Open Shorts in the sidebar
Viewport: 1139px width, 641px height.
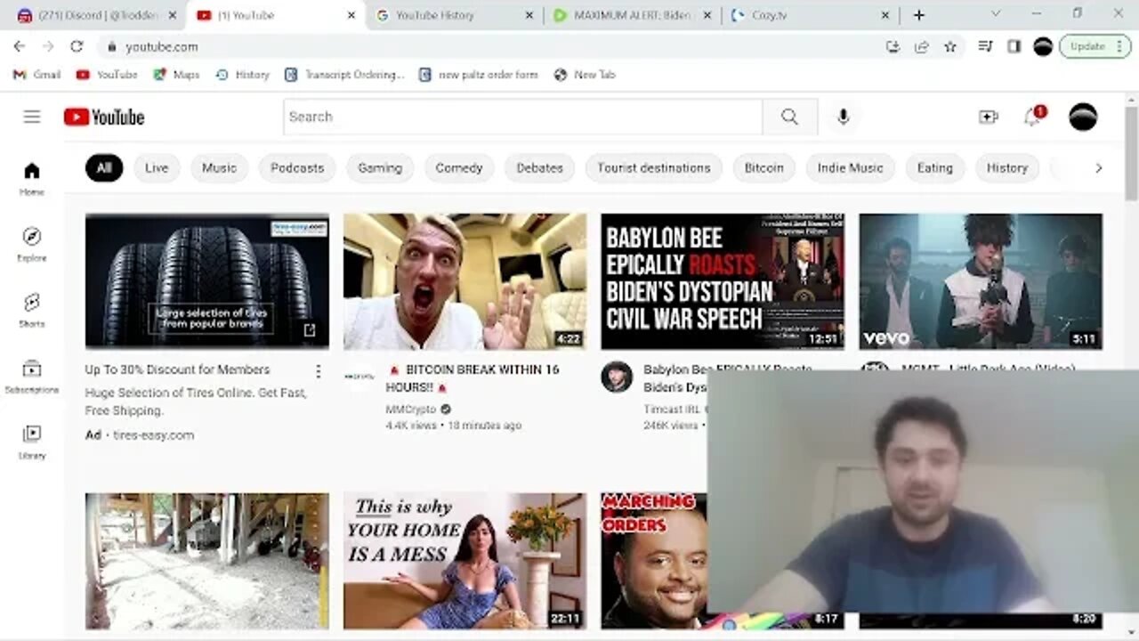[32, 310]
